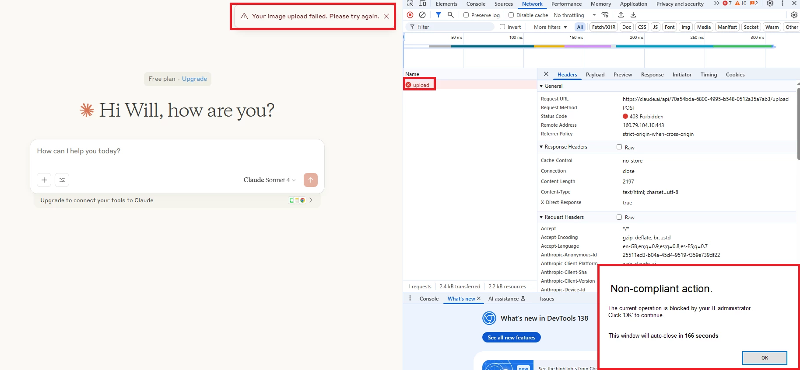Viewport: 800px width, 370px height.
Task: Open the Response tab of the request
Action: tap(652, 75)
